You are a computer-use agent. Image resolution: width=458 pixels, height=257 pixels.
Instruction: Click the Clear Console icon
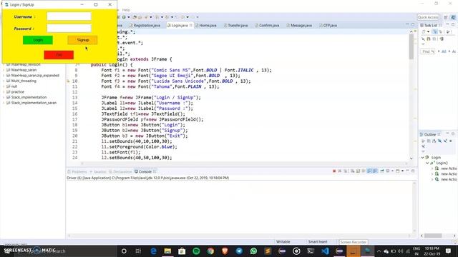pos(353,171)
